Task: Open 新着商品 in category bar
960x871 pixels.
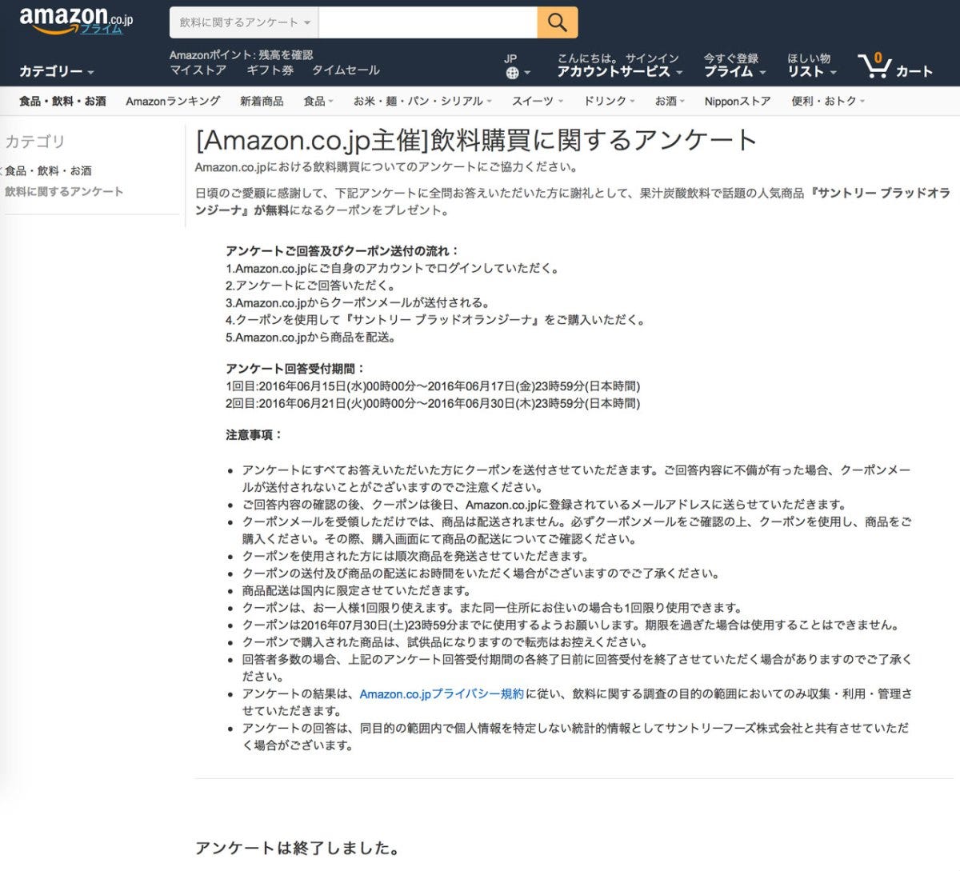Action: [x=262, y=101]
